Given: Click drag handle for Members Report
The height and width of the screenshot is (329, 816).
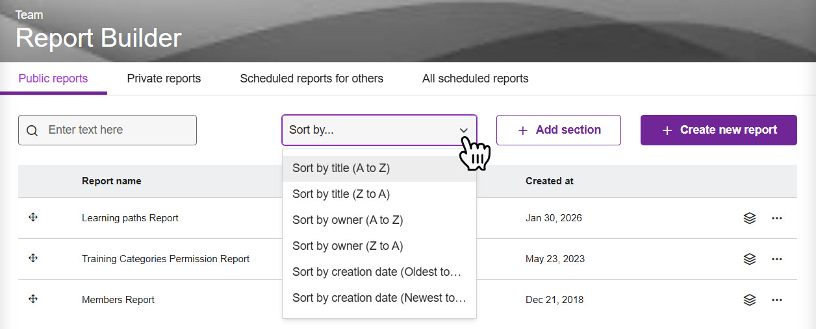Looking at the screenshot, I should [x=33, y=299].
